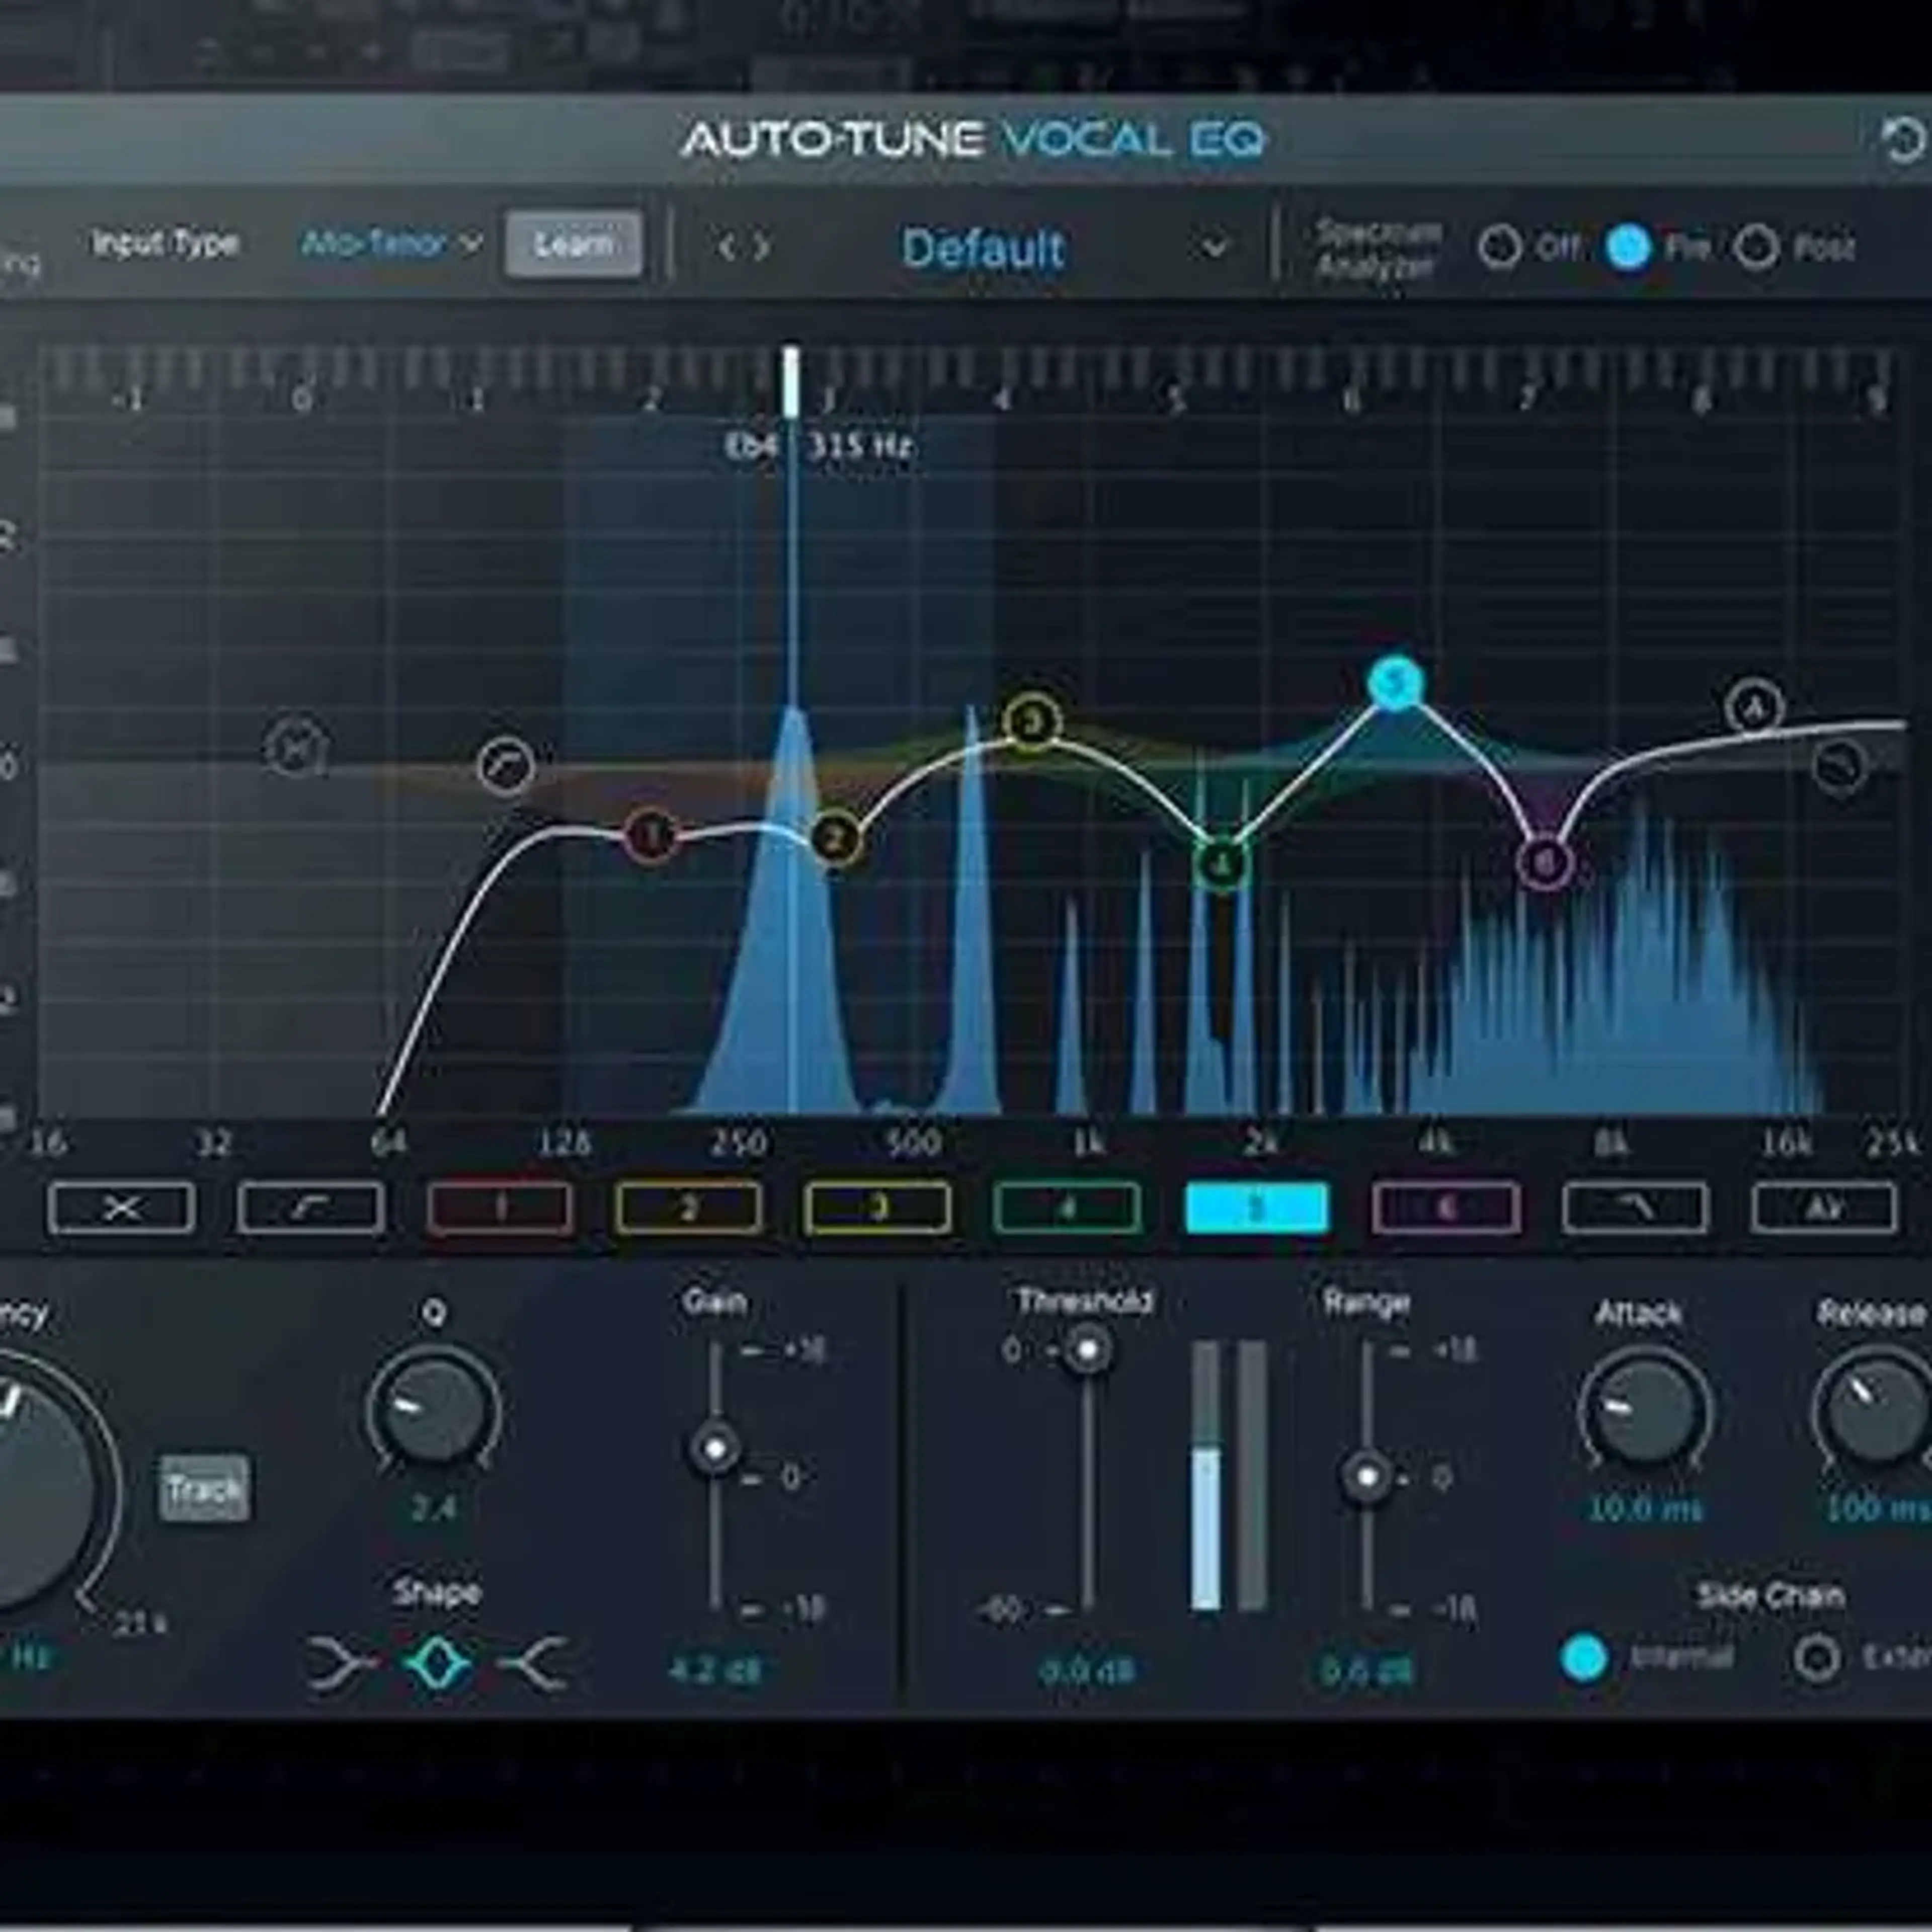Select purple band 6 node on graph
1932x1932 pixels.
(1545, 862)
